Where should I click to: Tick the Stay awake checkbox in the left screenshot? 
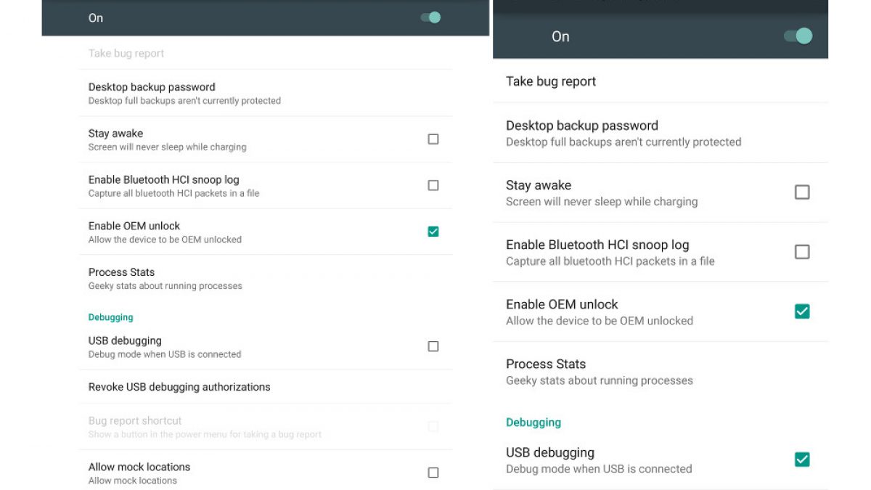tap(433, 139)
